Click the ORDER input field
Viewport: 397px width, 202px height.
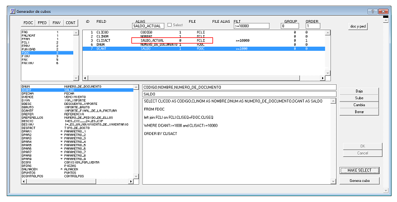click(x=313, y=26)
